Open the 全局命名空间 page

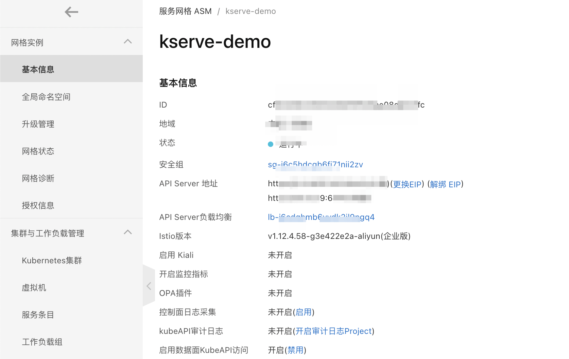click(46, 97)
